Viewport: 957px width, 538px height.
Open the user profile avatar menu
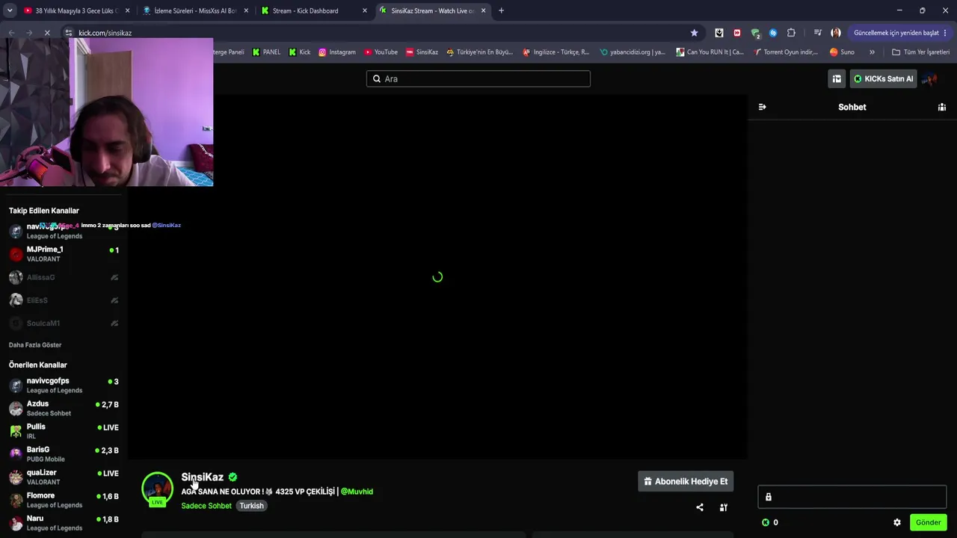click(x=929, y=78)
